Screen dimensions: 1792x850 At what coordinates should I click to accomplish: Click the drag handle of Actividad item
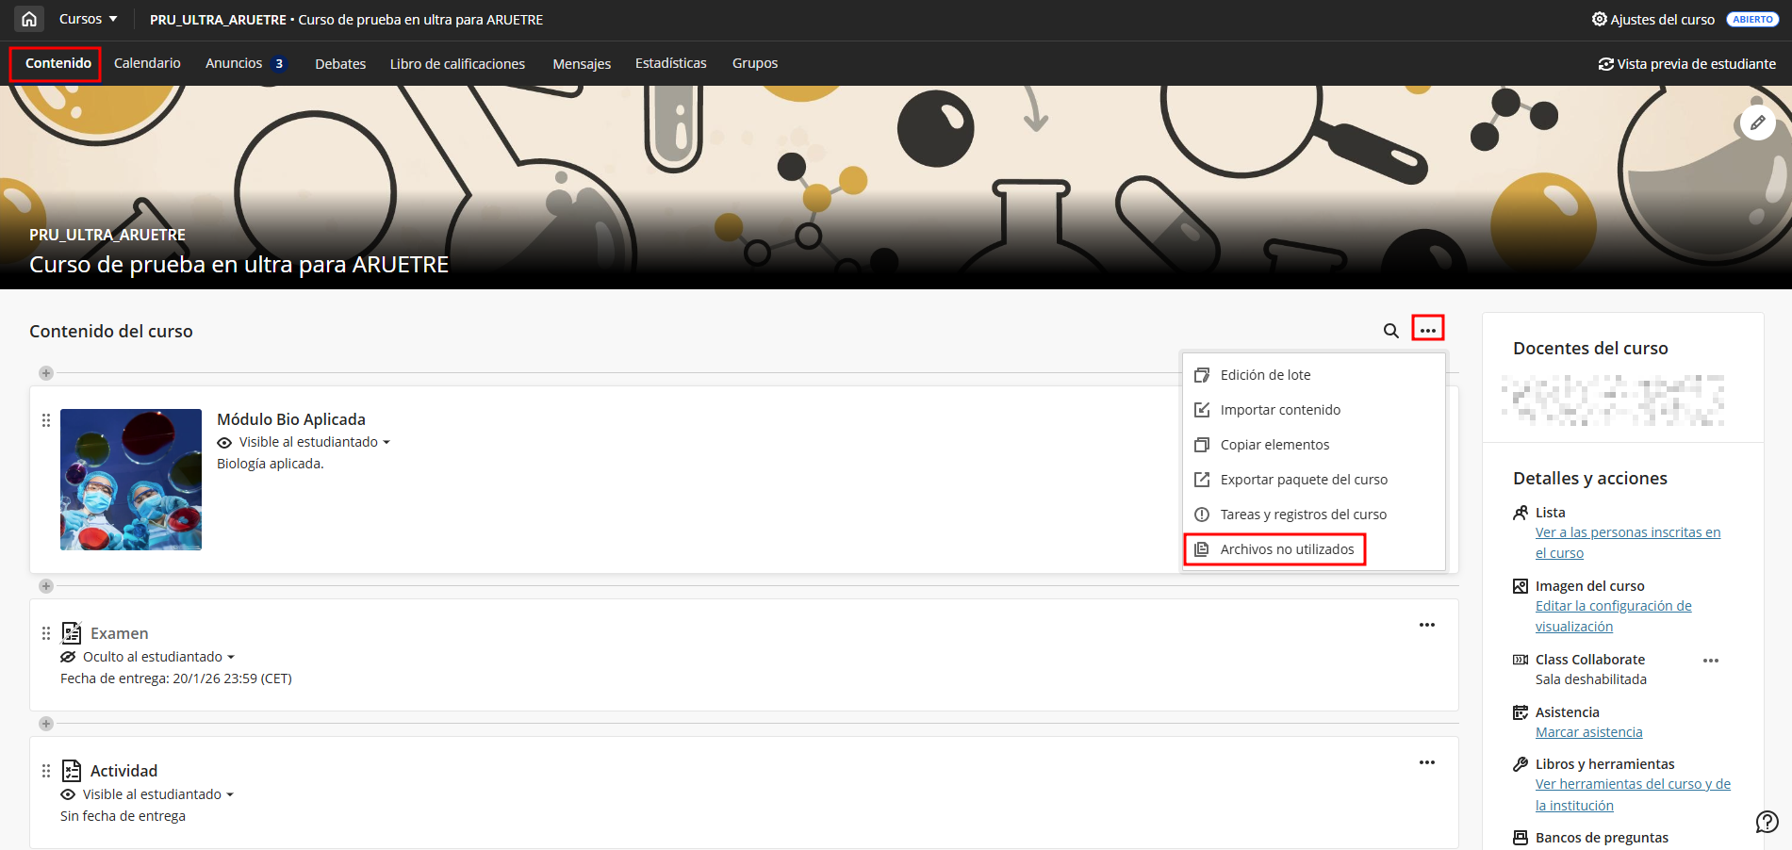pos(46,771)
